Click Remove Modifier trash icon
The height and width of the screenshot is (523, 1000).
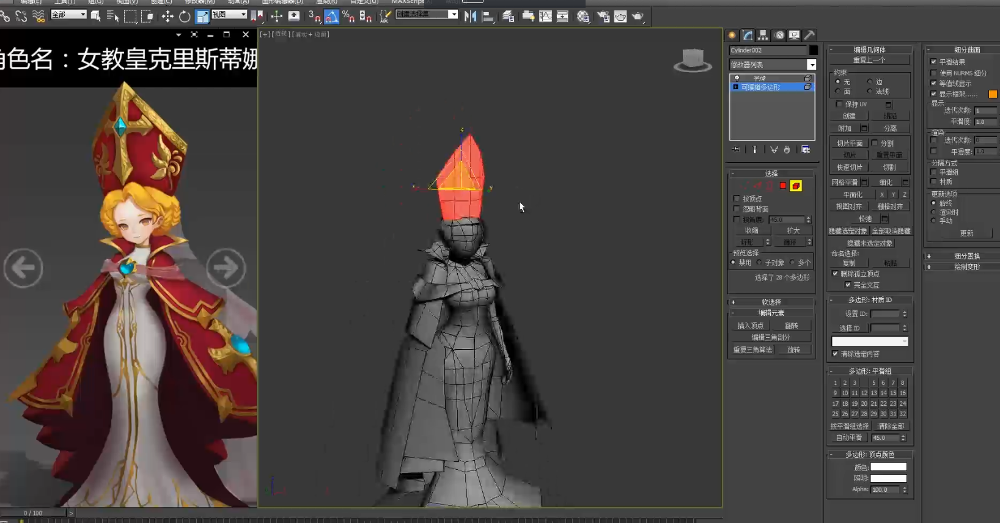point(787,150)
